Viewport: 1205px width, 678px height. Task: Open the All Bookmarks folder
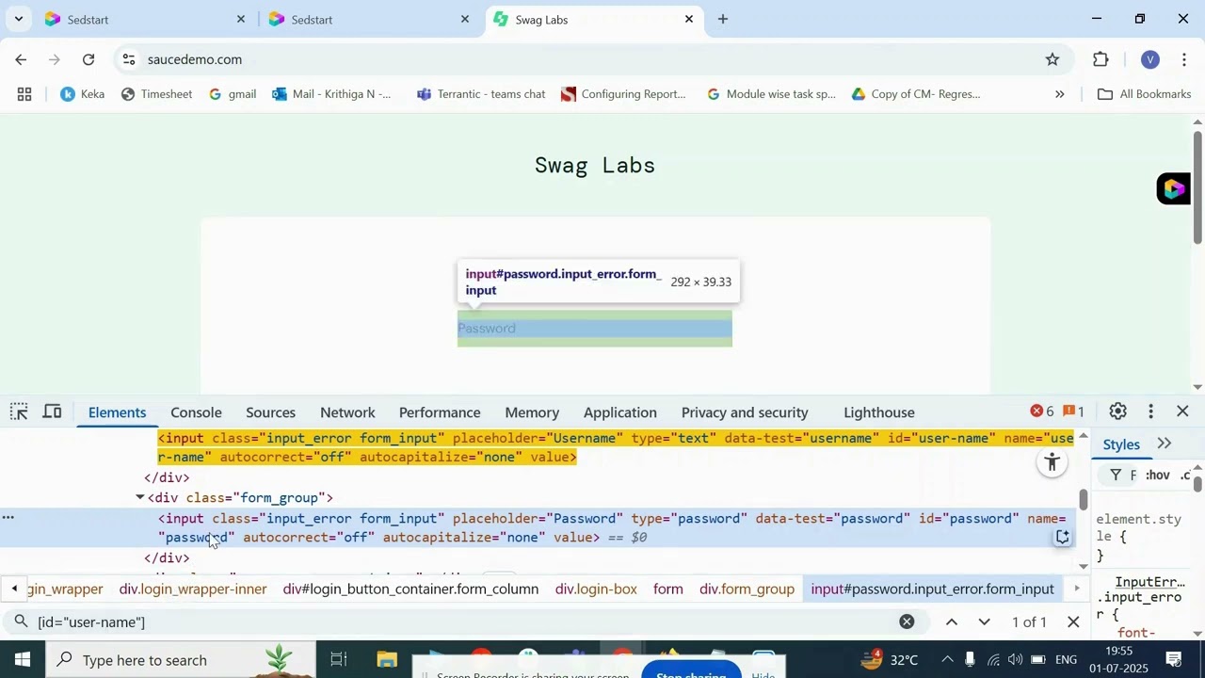click(x=1144, y=94)
